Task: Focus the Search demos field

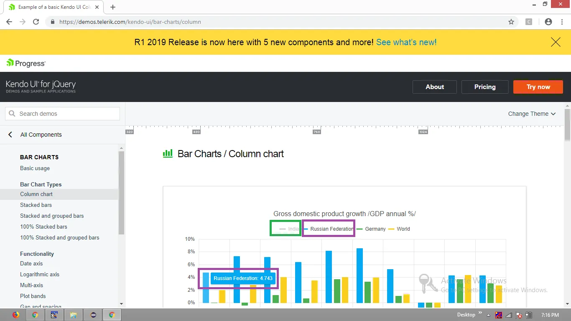Action: pos(62,114)
